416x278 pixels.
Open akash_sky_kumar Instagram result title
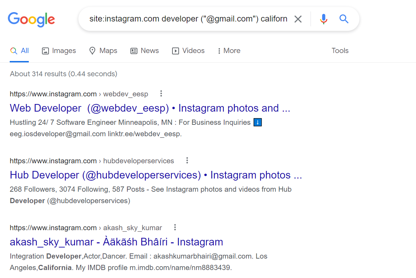116,242
